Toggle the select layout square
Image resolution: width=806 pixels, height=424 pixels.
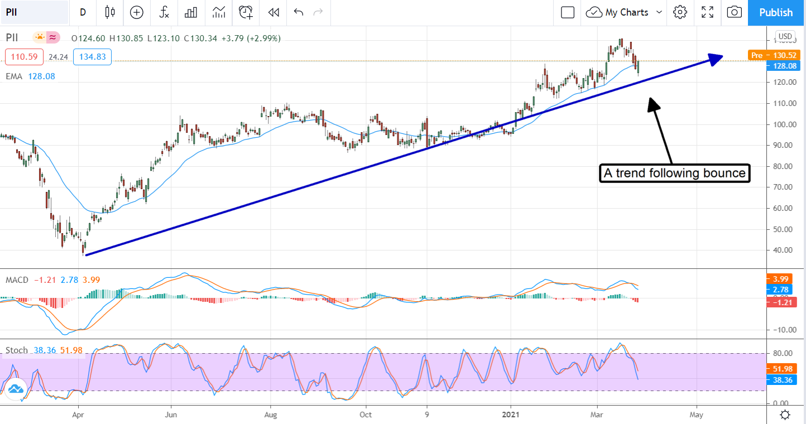(x=568, y=12)
